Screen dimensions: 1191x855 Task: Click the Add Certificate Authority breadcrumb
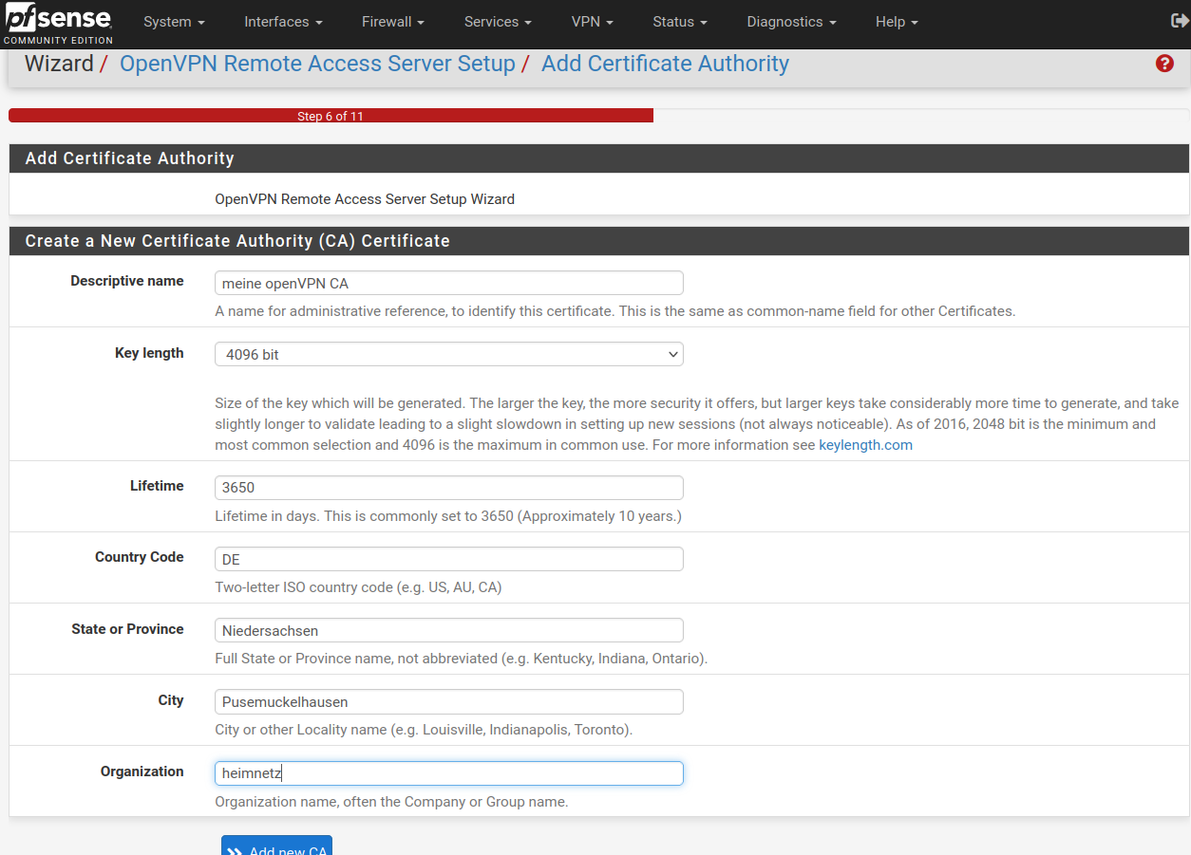[x=665, y=64]
